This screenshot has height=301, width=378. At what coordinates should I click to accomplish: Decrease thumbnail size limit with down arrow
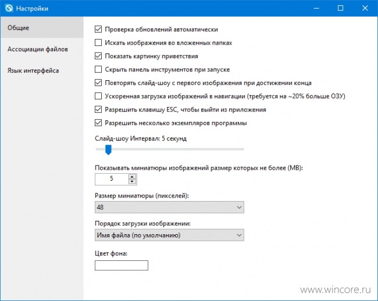click(x=132, y=182)
